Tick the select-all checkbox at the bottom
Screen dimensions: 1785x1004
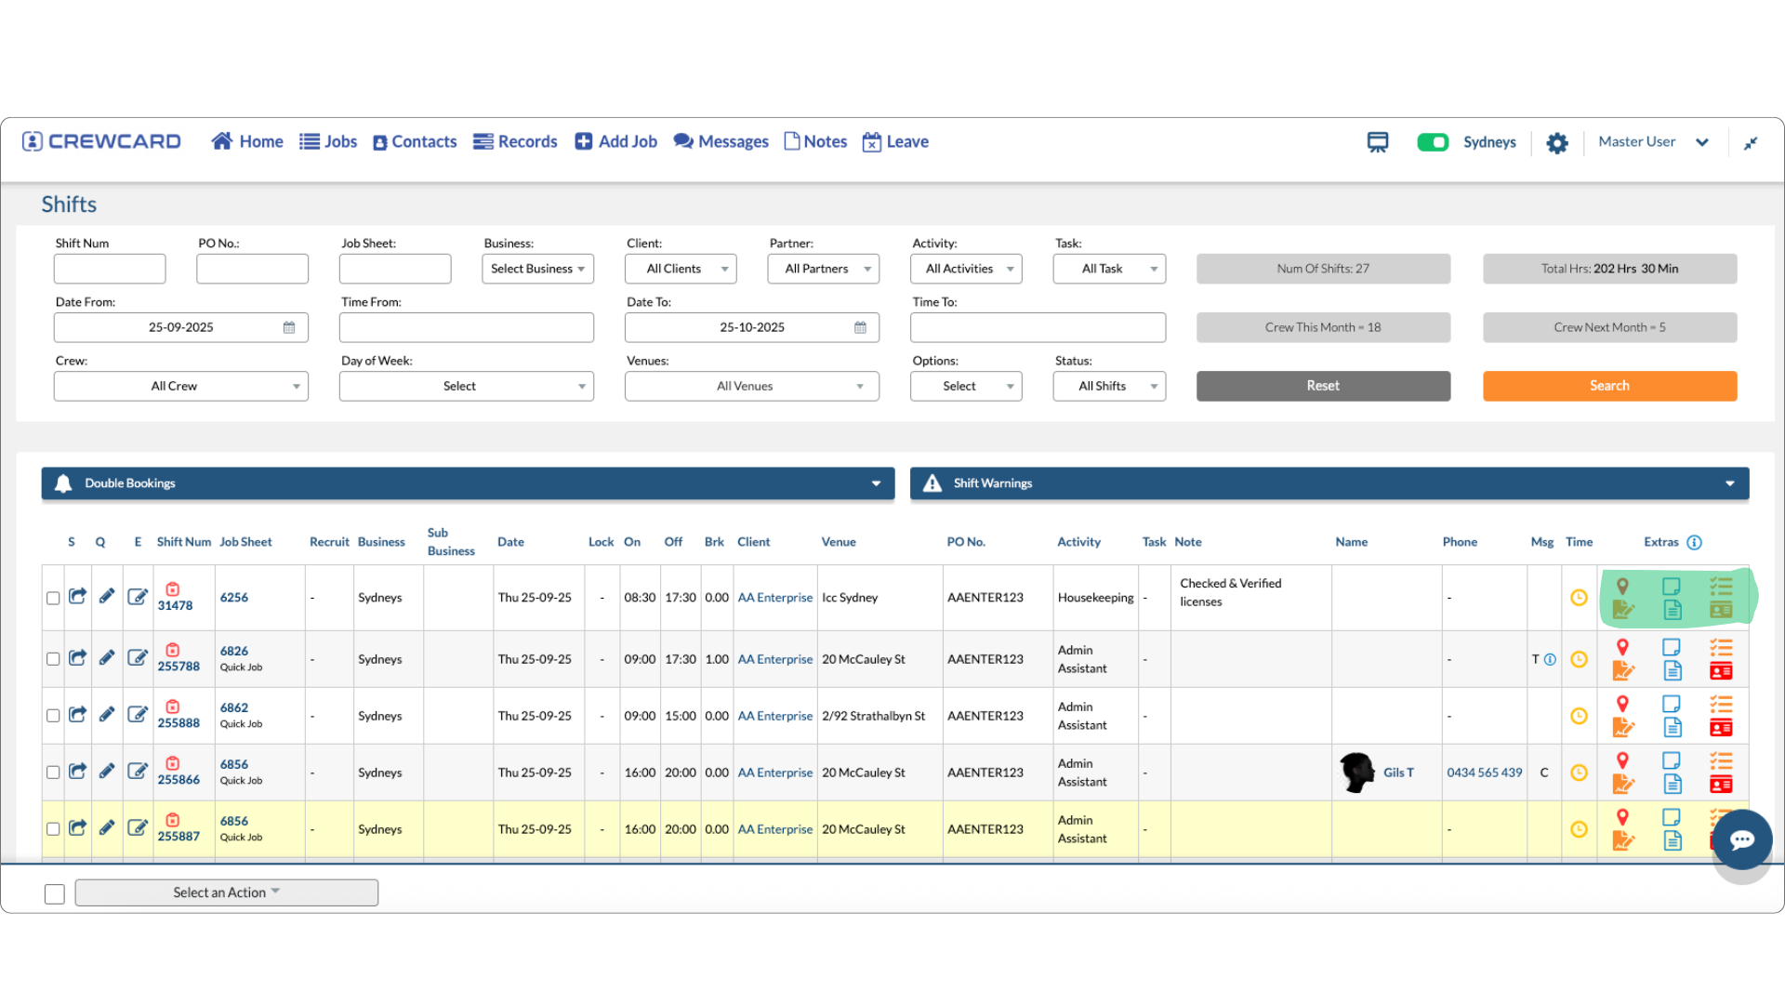55,893
